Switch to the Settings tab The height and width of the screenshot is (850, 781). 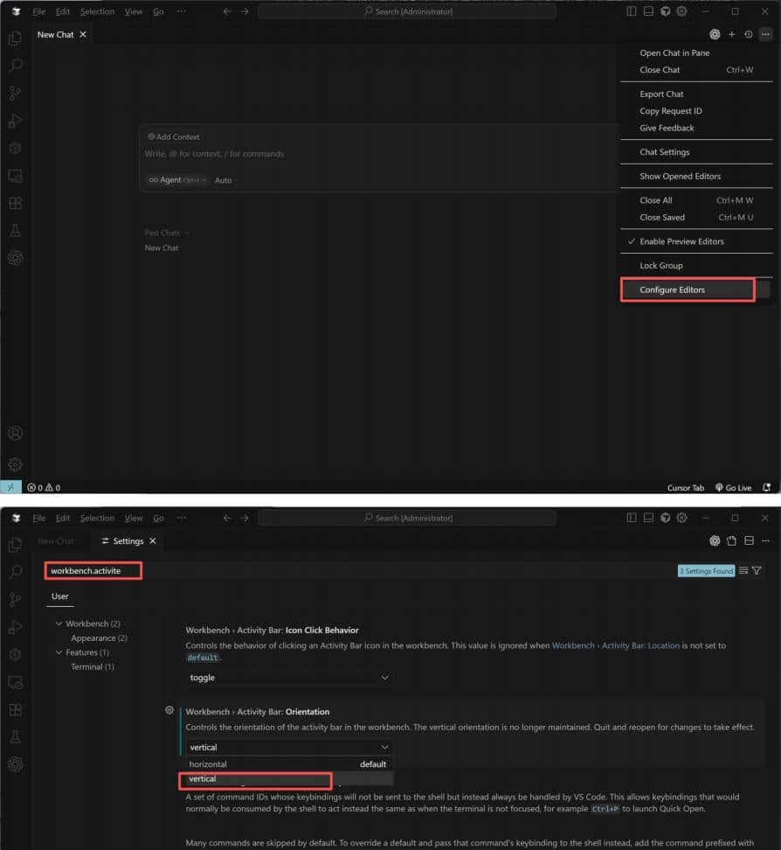(x=128, y=541)
